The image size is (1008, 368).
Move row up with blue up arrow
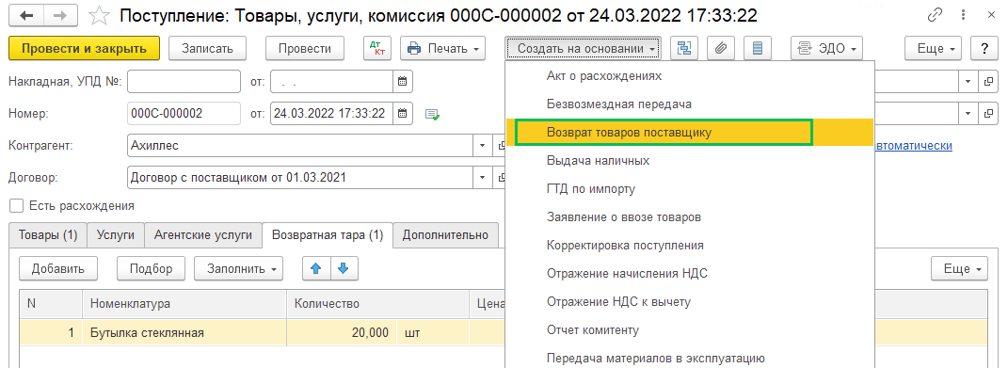click(x=315, y=269)
